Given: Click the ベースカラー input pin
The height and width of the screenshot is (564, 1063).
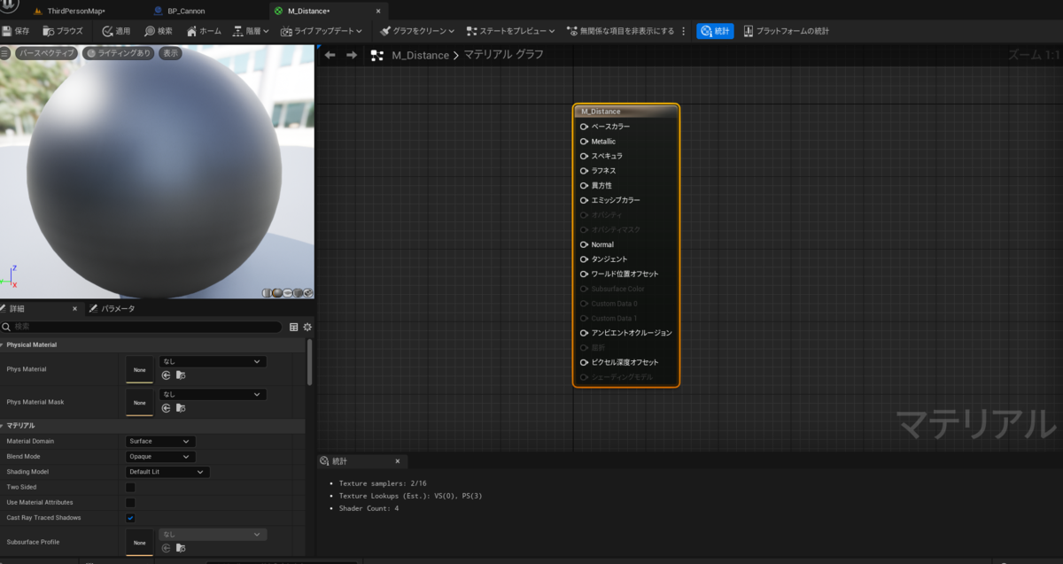Looking at the screenshot, I should pos(584,127).
